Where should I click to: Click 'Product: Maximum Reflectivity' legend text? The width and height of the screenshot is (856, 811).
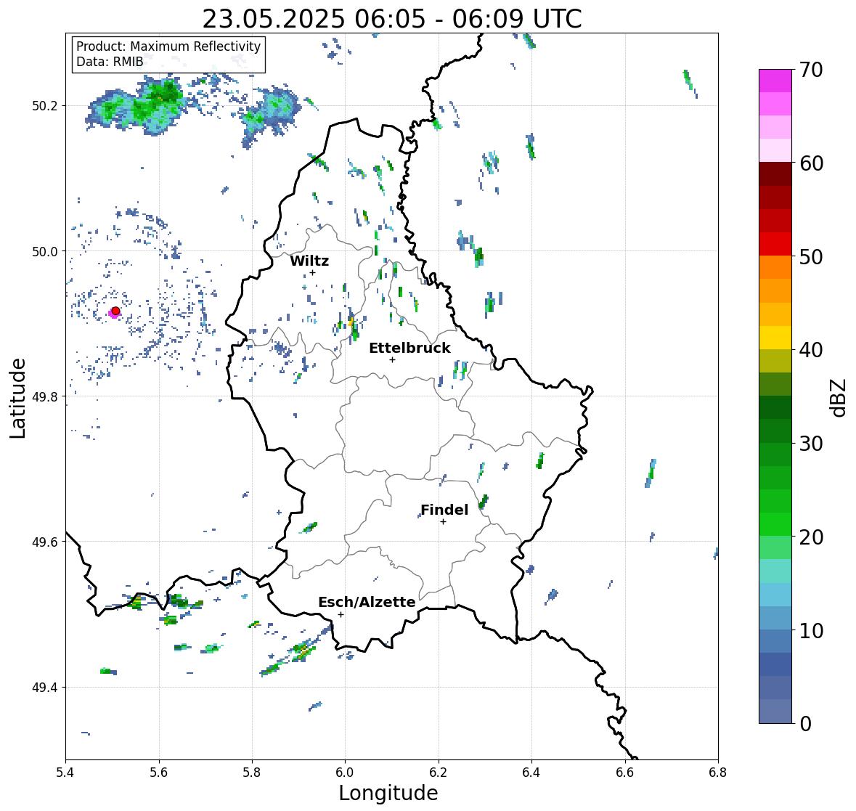point(168,46)
